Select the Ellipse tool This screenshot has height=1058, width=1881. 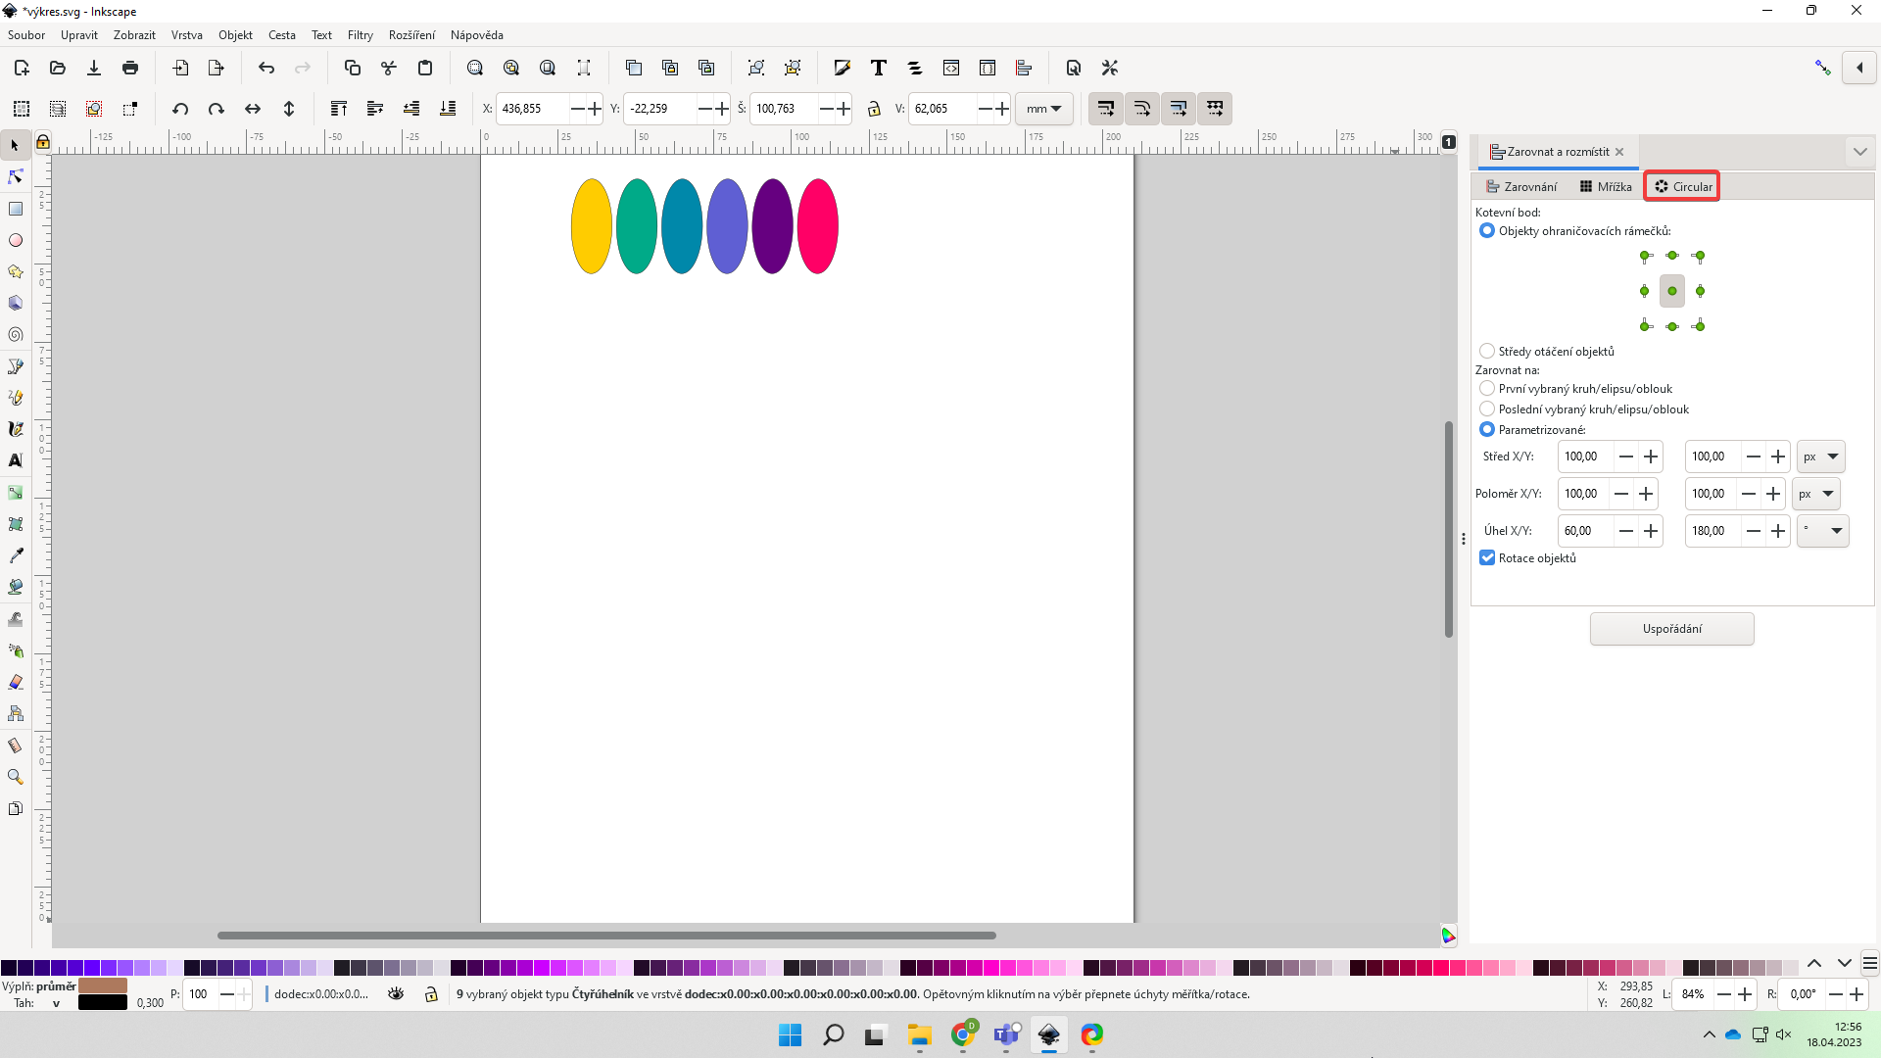coord(16,240)
